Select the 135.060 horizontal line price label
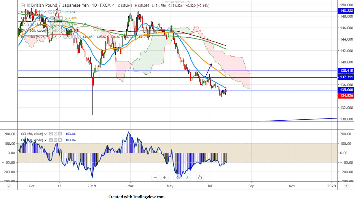Image resolution: width=354 pixels, height=200 pixels. [x=346, y=90]
